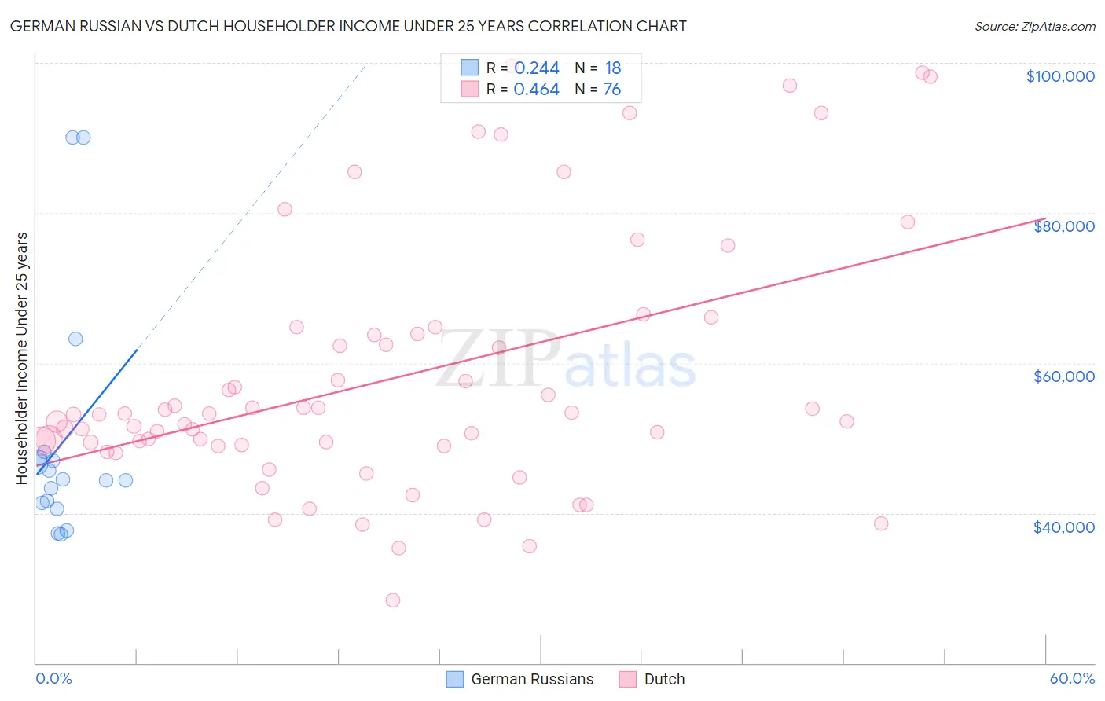This screenshot has width=1105, height=701.
Task: Click the Householder Income Under 25 years axis title
Action: (x=22, y=358)
